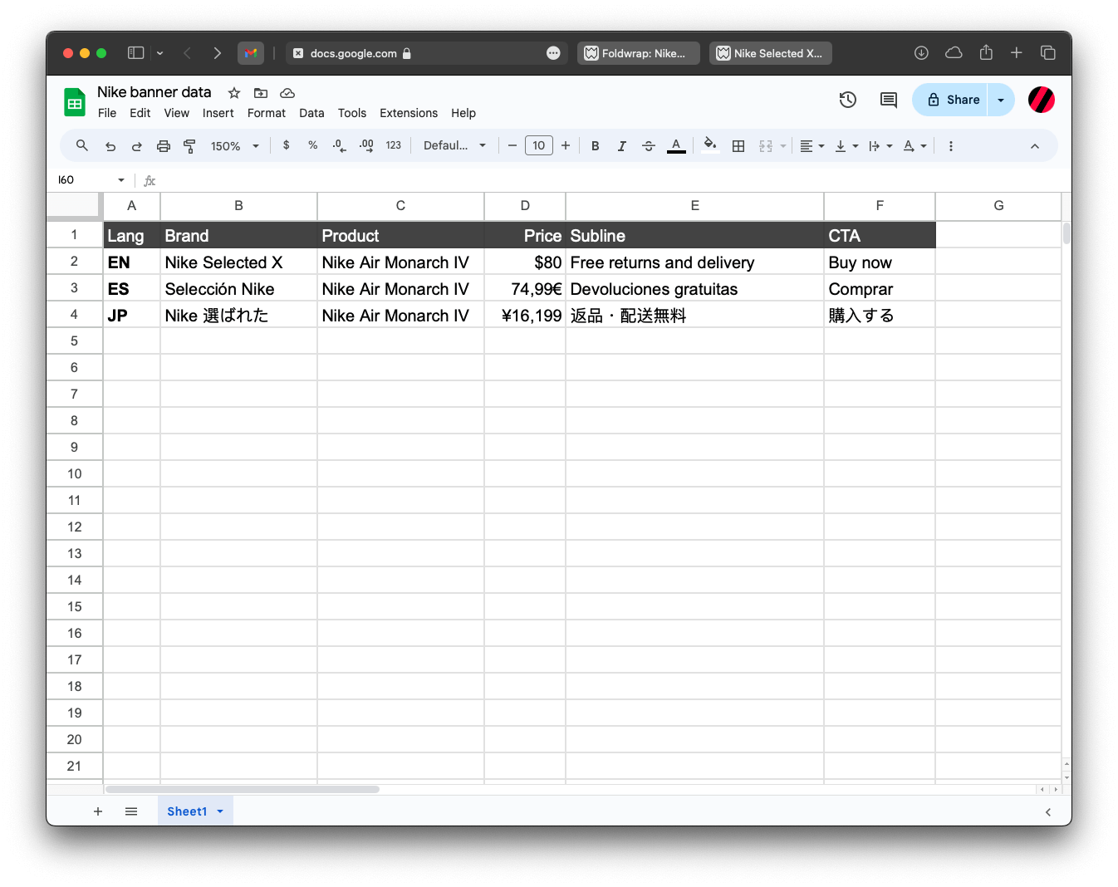Decrease decimal places

[339, 145]
